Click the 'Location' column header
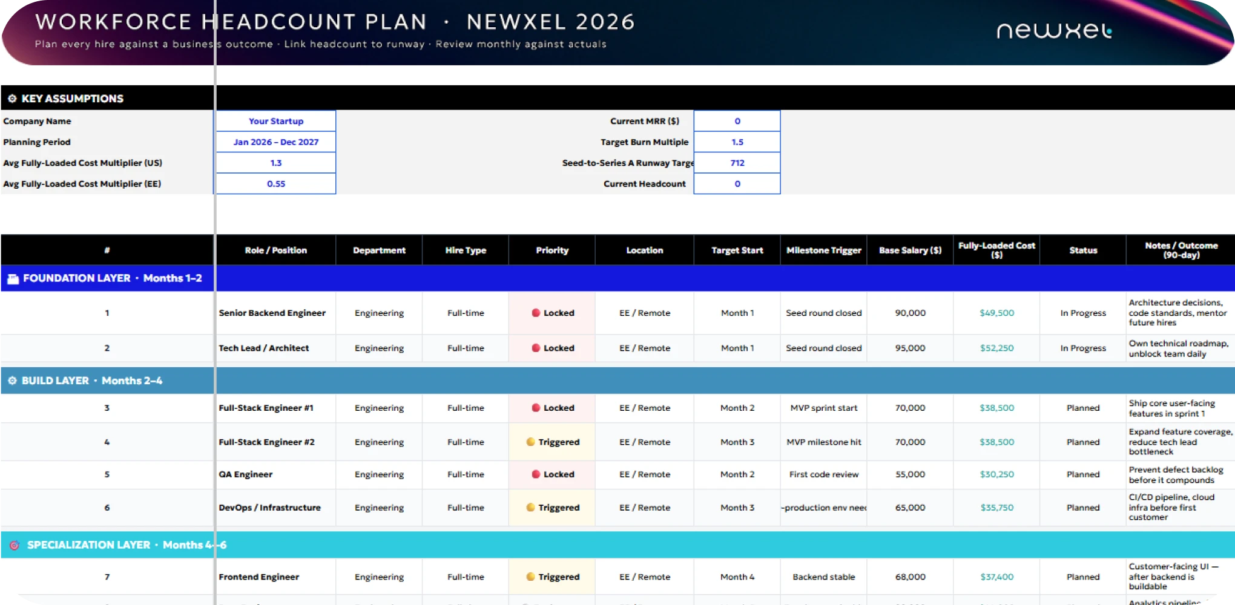The width and height of the screenshot is (1235, 605). coord(645,250)
